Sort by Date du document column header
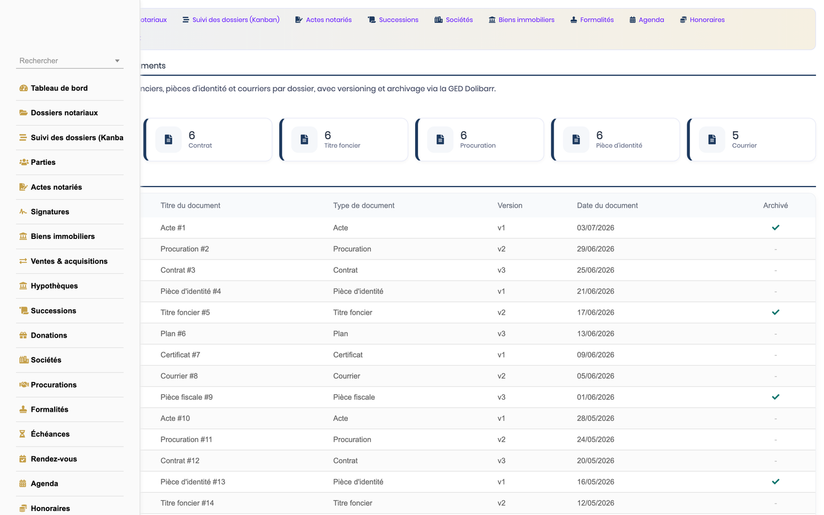The height and width of the screenshot is (515, 824). (607, 206)
